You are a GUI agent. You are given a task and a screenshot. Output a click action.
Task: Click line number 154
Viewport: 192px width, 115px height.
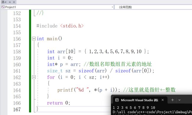pyautogui.click(x=17, y=26)
